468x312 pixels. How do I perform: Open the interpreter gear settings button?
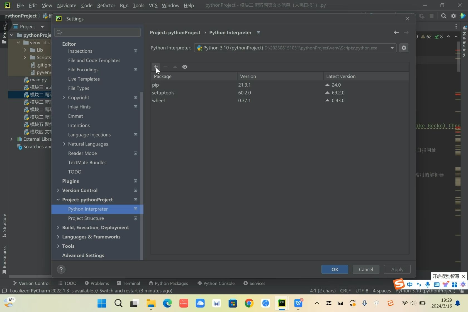point(404,48)
